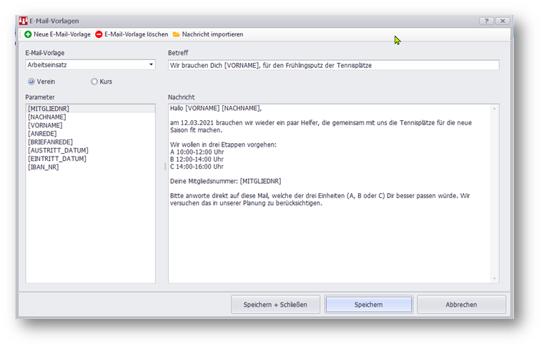Select the Verein radio button
The height and width of the screenshot is (349, 544).
tap(31, 82)
